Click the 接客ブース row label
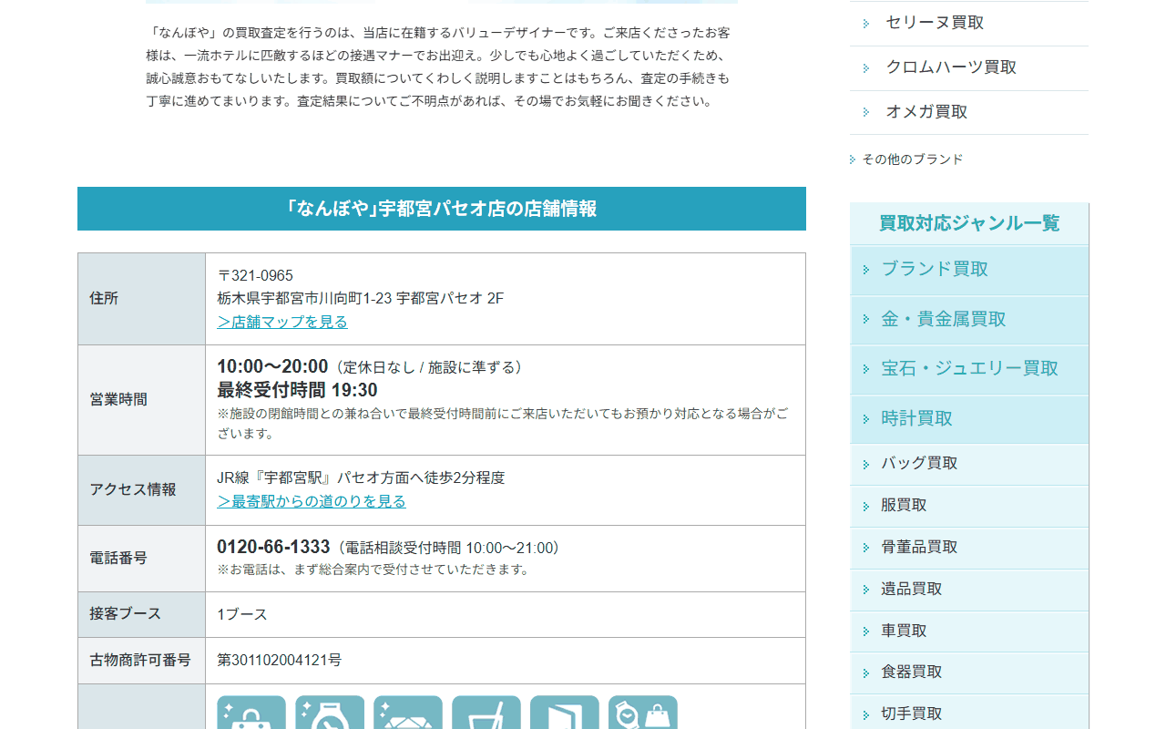 coord(126,614)
